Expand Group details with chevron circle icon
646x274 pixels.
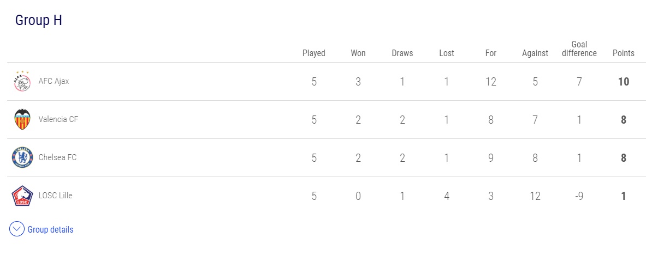(x=16, y=229)
